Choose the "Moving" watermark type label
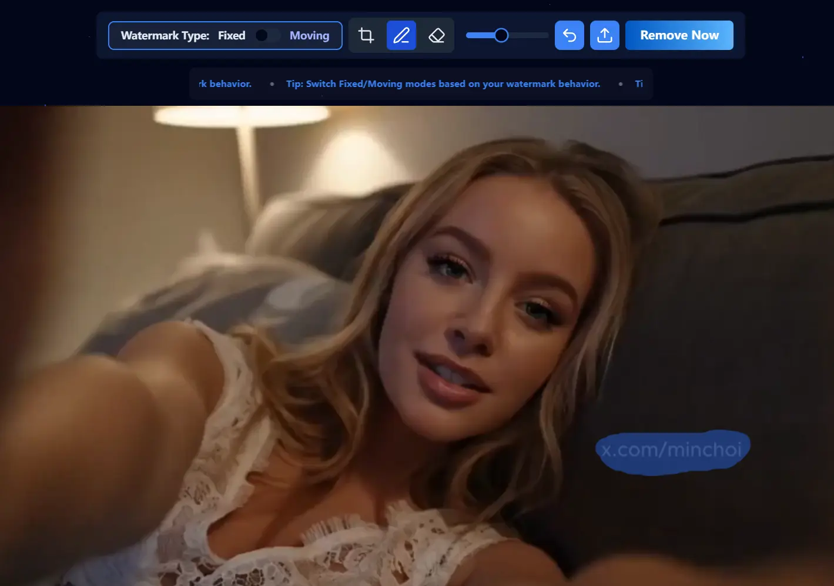The width and height of the screenshot is (834, 586). pyautogui.click(x=309, y=36)
